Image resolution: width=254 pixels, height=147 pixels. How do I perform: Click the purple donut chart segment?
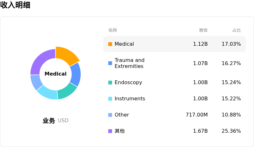(42, 61)
